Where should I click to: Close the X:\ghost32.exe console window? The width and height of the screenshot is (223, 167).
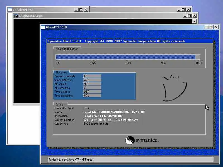(x=194, y=16)
